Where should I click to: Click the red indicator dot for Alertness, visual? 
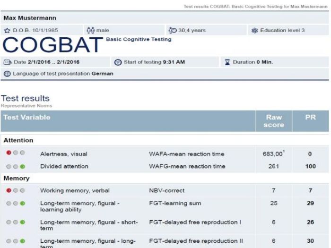[9, 153]
